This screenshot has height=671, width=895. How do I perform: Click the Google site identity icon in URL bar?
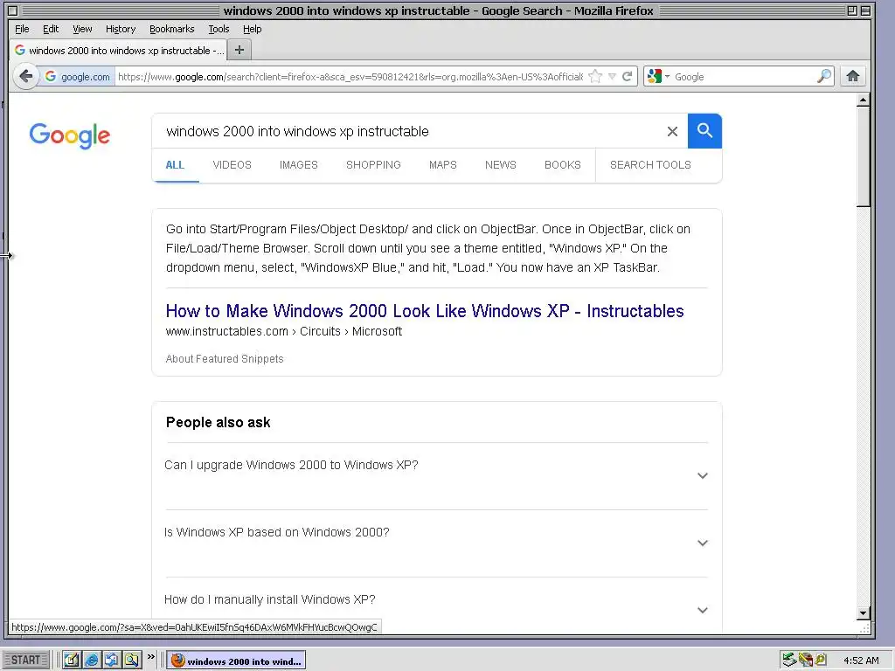pyautogui.click(x=50, y=77)
